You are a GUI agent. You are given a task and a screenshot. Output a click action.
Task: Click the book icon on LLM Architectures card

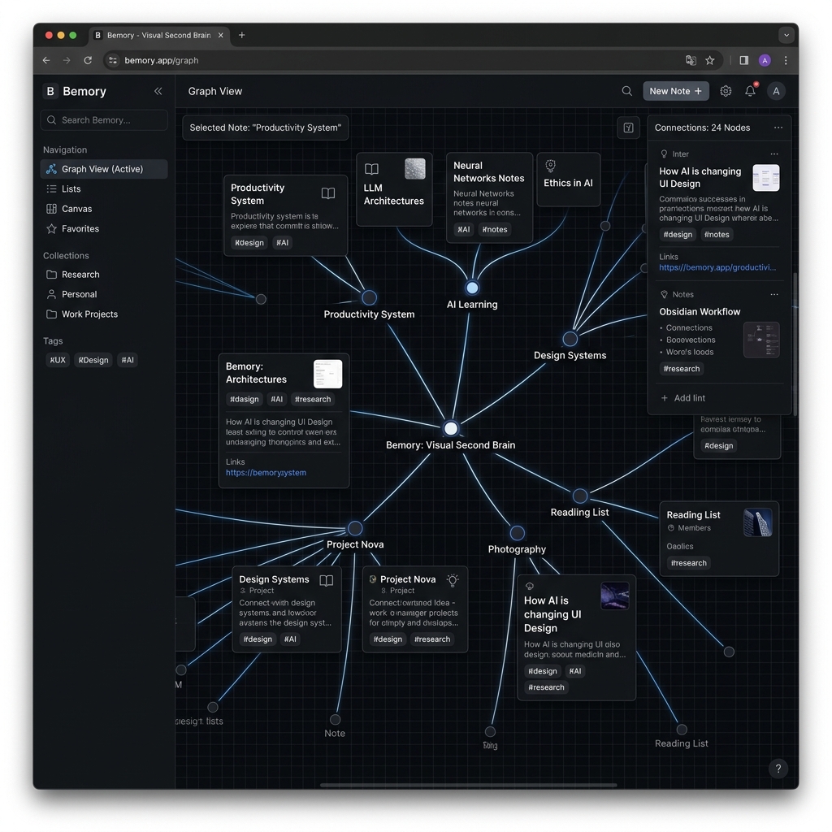(x=371, y=169)
